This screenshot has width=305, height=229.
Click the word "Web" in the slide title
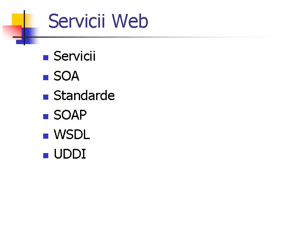click(x=130, y=21)
